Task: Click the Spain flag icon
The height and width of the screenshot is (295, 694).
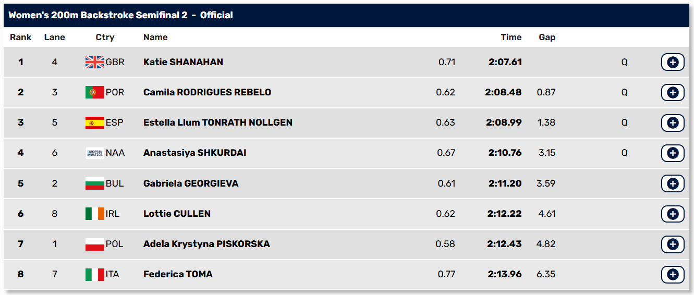Action: coord(95,122)
